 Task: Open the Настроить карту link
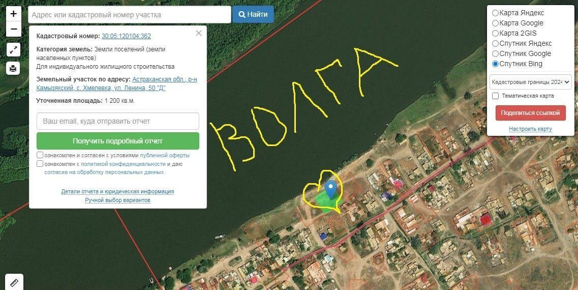pyautogui.click(x=530, y=129)
